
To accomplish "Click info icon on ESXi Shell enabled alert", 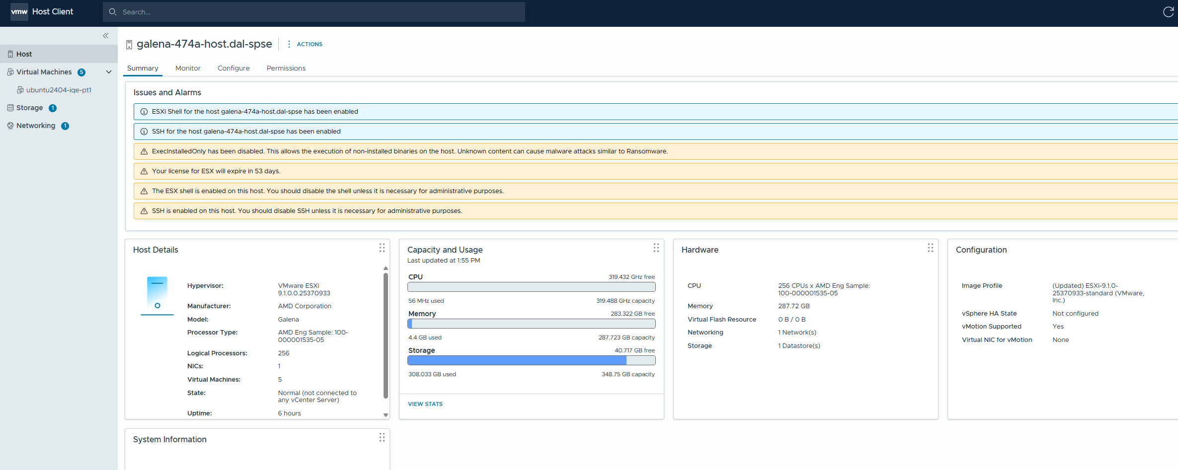I will pos(144,112).
